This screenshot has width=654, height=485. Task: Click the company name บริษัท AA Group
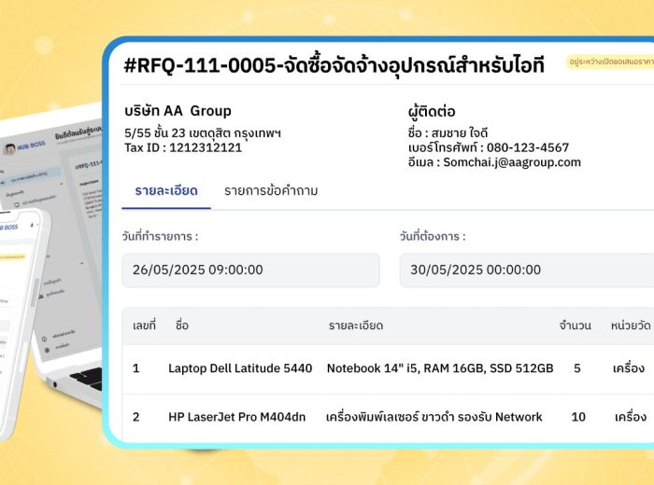tap(178, 111)
